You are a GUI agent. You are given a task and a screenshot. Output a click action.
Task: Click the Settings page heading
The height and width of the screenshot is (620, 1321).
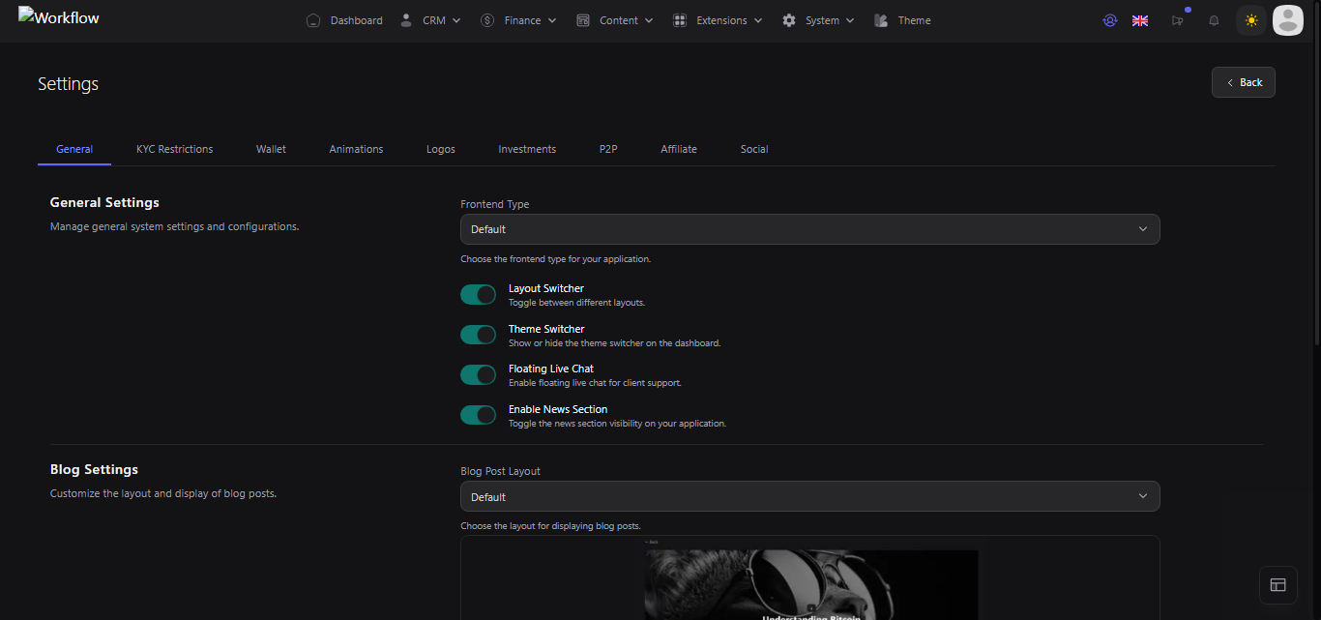coord(68,84)
